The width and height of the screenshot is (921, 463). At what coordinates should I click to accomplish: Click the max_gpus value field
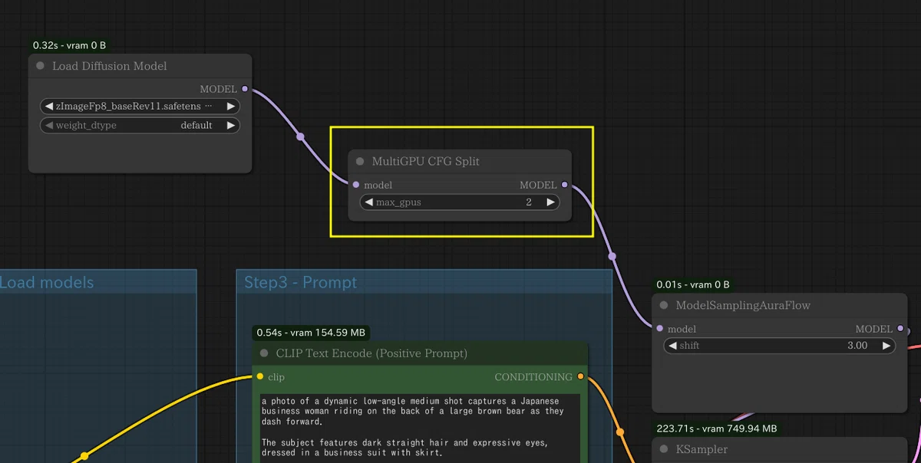[460, 202]
